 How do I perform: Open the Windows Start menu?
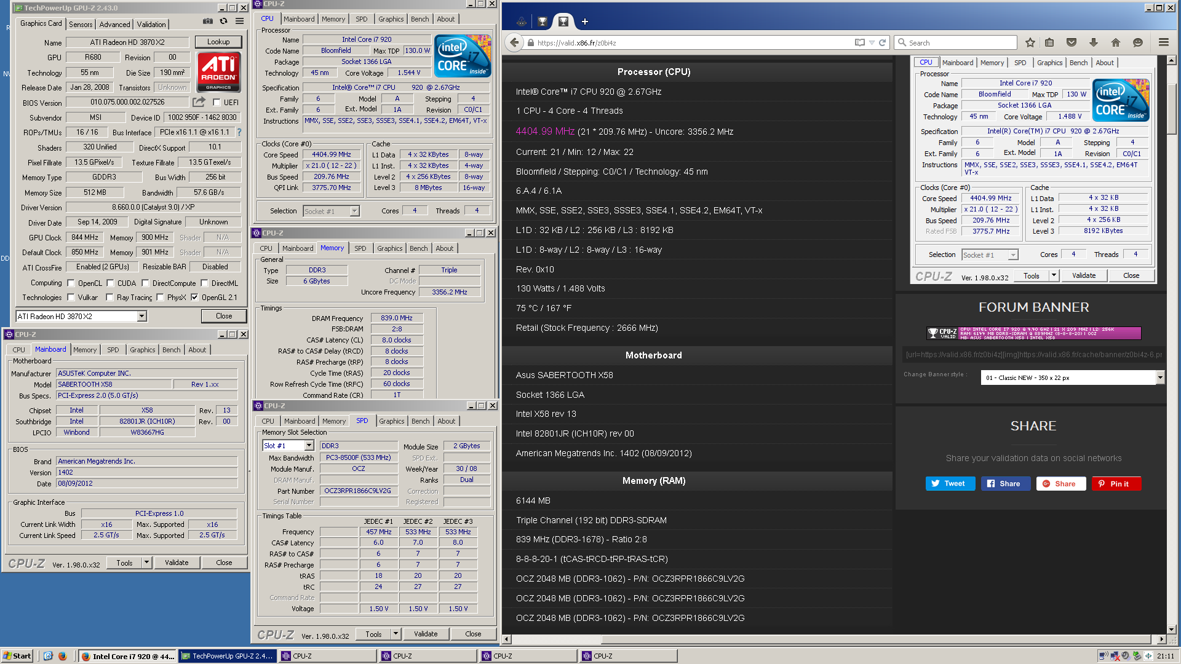coord(17,656)
